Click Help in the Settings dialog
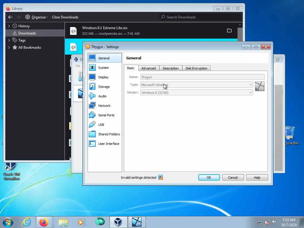This screenshot has height=228, width=304. pyautogui.click(x=257, y=178)
